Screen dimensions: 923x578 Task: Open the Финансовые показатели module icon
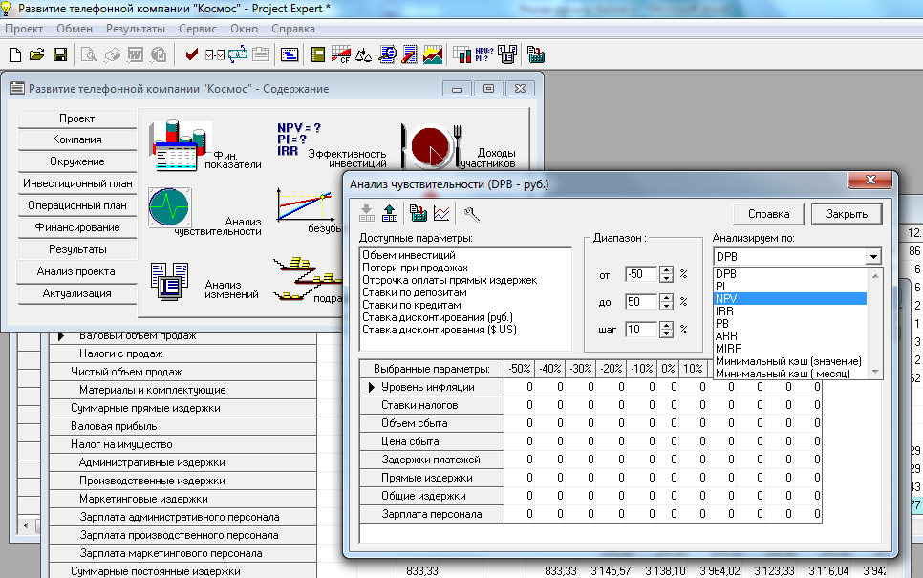[x=174, y=143]
